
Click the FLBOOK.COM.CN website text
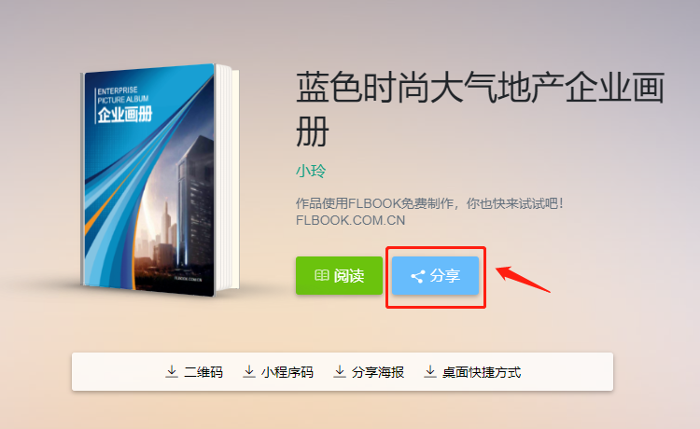[350, 220]
